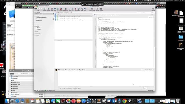Click the Commit toolbar icon
This screenshot has width=185, height=104.
coord(44,9)
